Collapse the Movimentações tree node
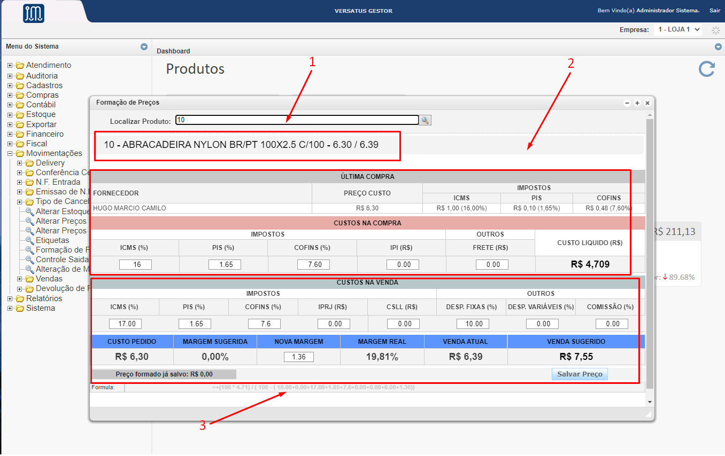Image resolution: width=725 pixels, height=456 pixels. click(10, 154)
